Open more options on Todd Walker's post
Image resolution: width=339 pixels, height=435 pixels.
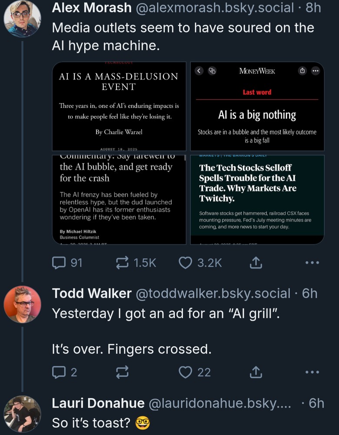(x=312, y=372)
